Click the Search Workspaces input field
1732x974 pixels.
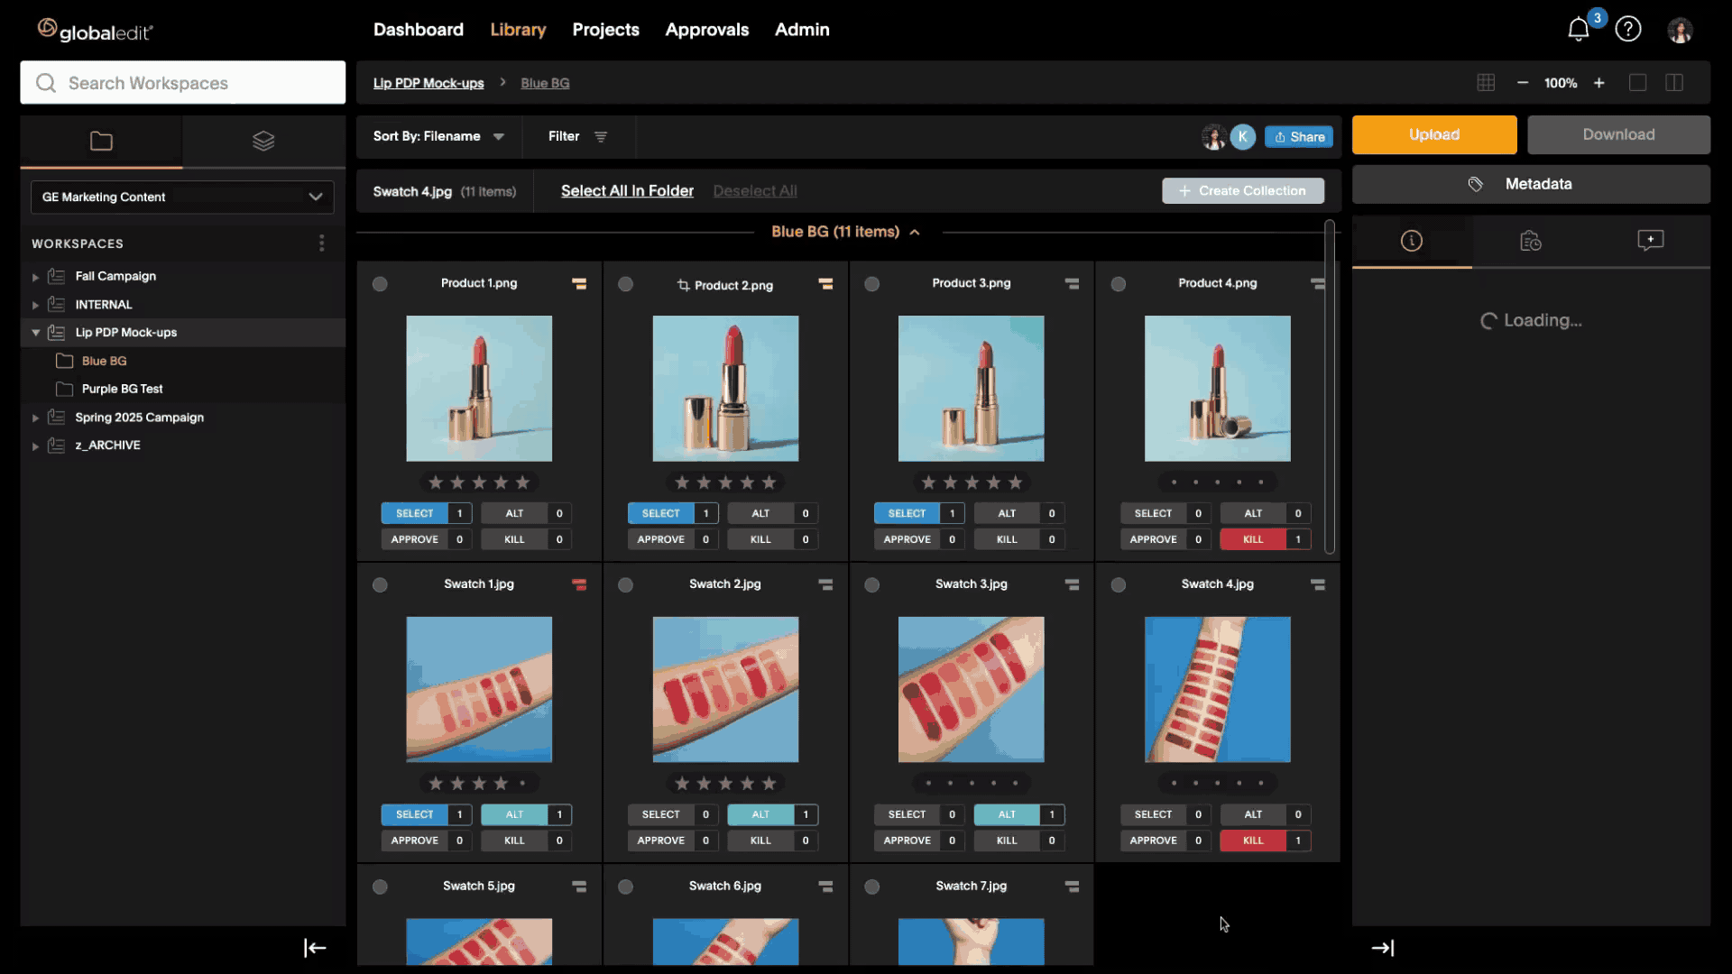coord(183,83)
